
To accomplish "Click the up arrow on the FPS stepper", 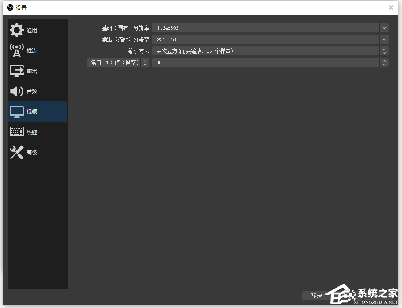I will [384, 60].
